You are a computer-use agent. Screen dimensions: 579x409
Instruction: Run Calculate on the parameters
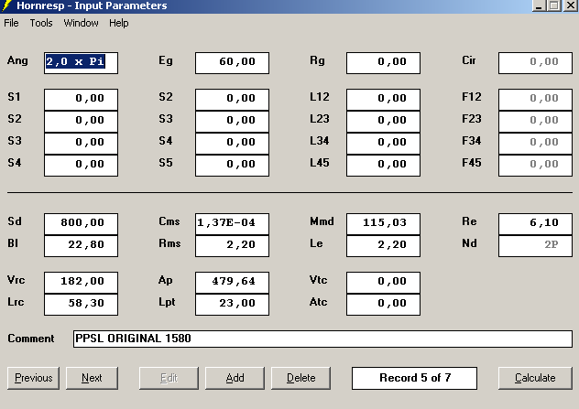[535, 378]
